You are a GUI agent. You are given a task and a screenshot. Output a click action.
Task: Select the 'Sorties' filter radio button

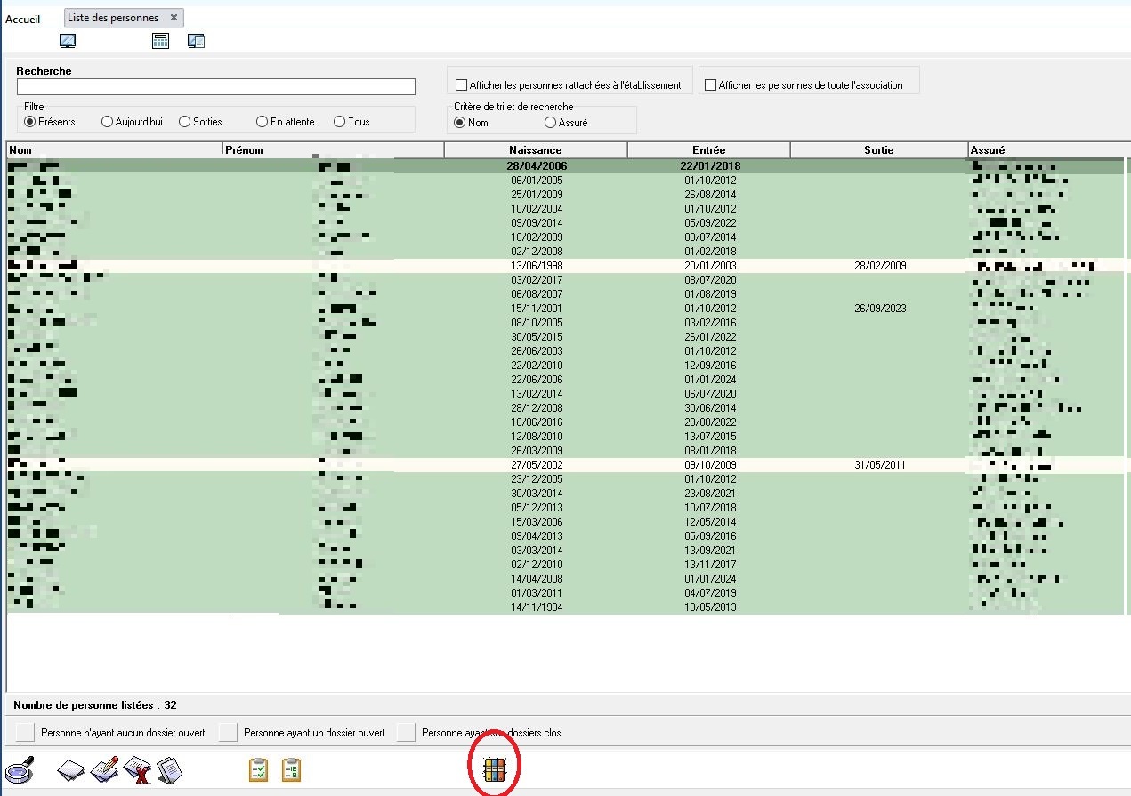click(x=185, y=122)
